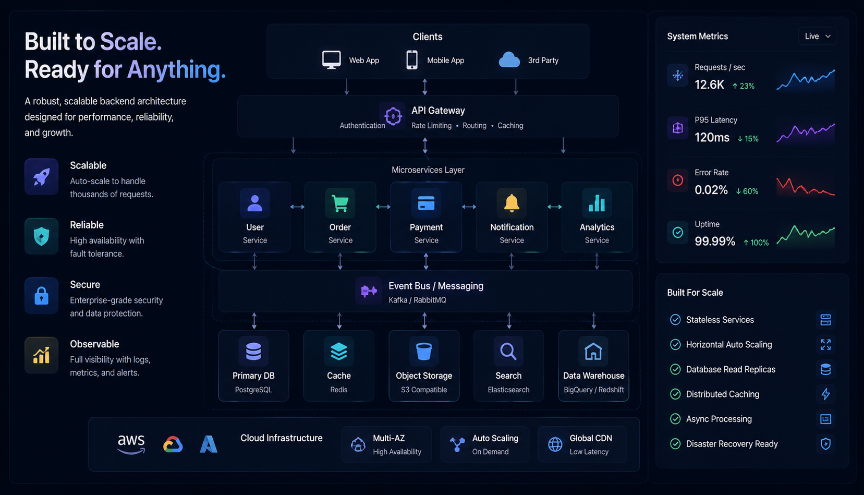Click the Auto Scaling branch icon
Viewport: 864px width, 495px height.
click(x=457, y=444)
